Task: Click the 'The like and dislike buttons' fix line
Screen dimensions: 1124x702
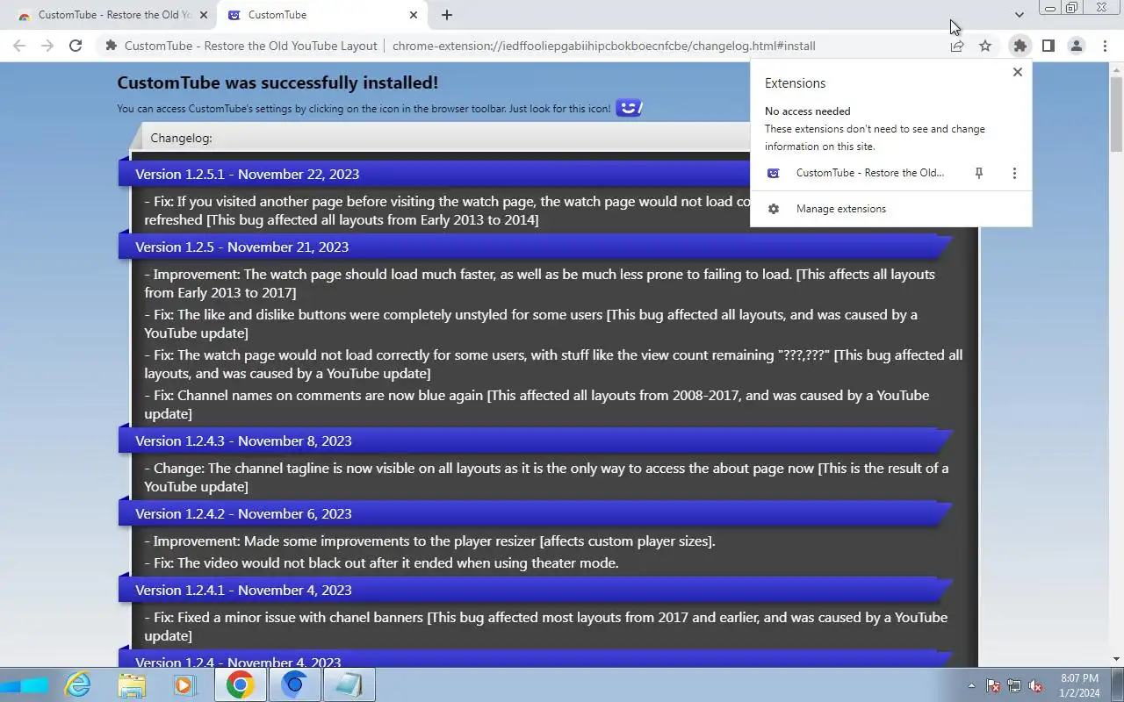Action: pyautogui.click(x=531, y=324)
